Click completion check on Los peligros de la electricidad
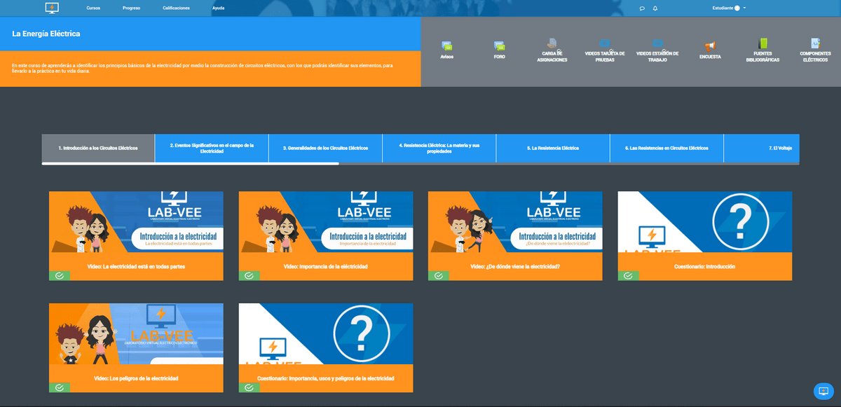Image resolution: width=841 pixels, height=407 pixels. pyautogui.click(x=59, y=387)
